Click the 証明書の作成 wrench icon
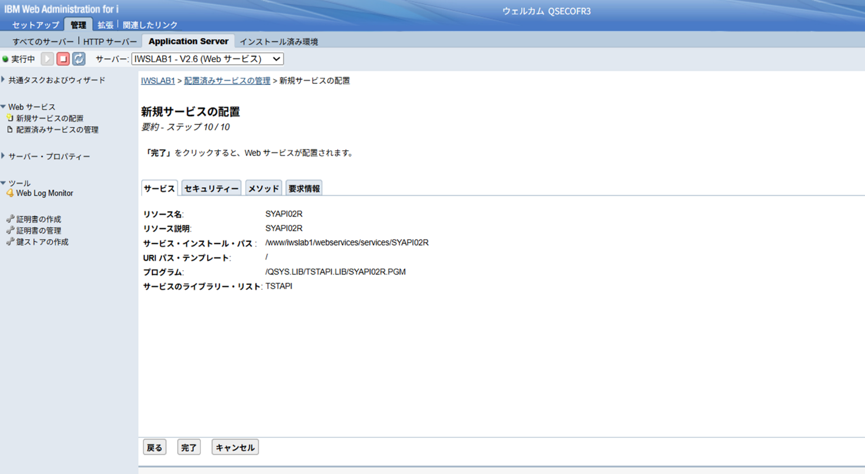This screenshot has width=865, height=474. (x=10, y=219)
